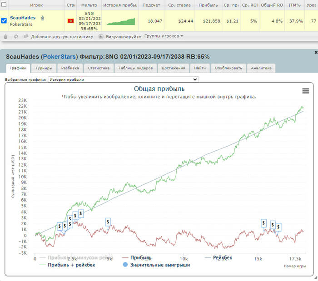
Task: Click the SNG filter cell for ScauHades
Action: [x=89, y=21]
